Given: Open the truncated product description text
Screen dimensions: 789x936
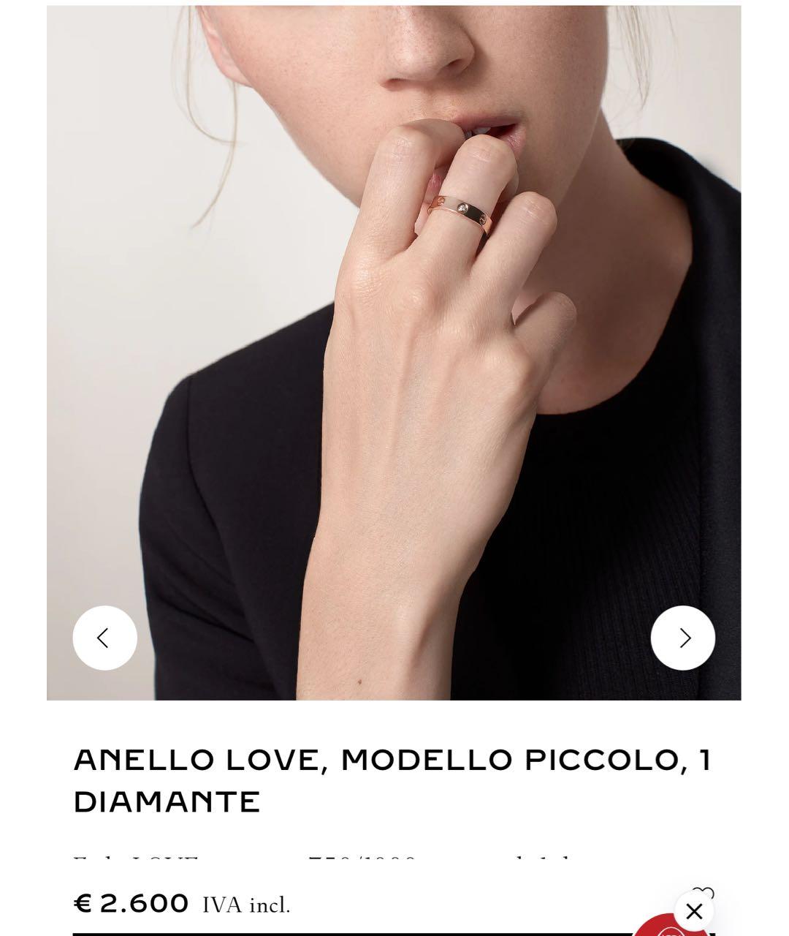Looking at the screenshot, I should tap(321, 862).
